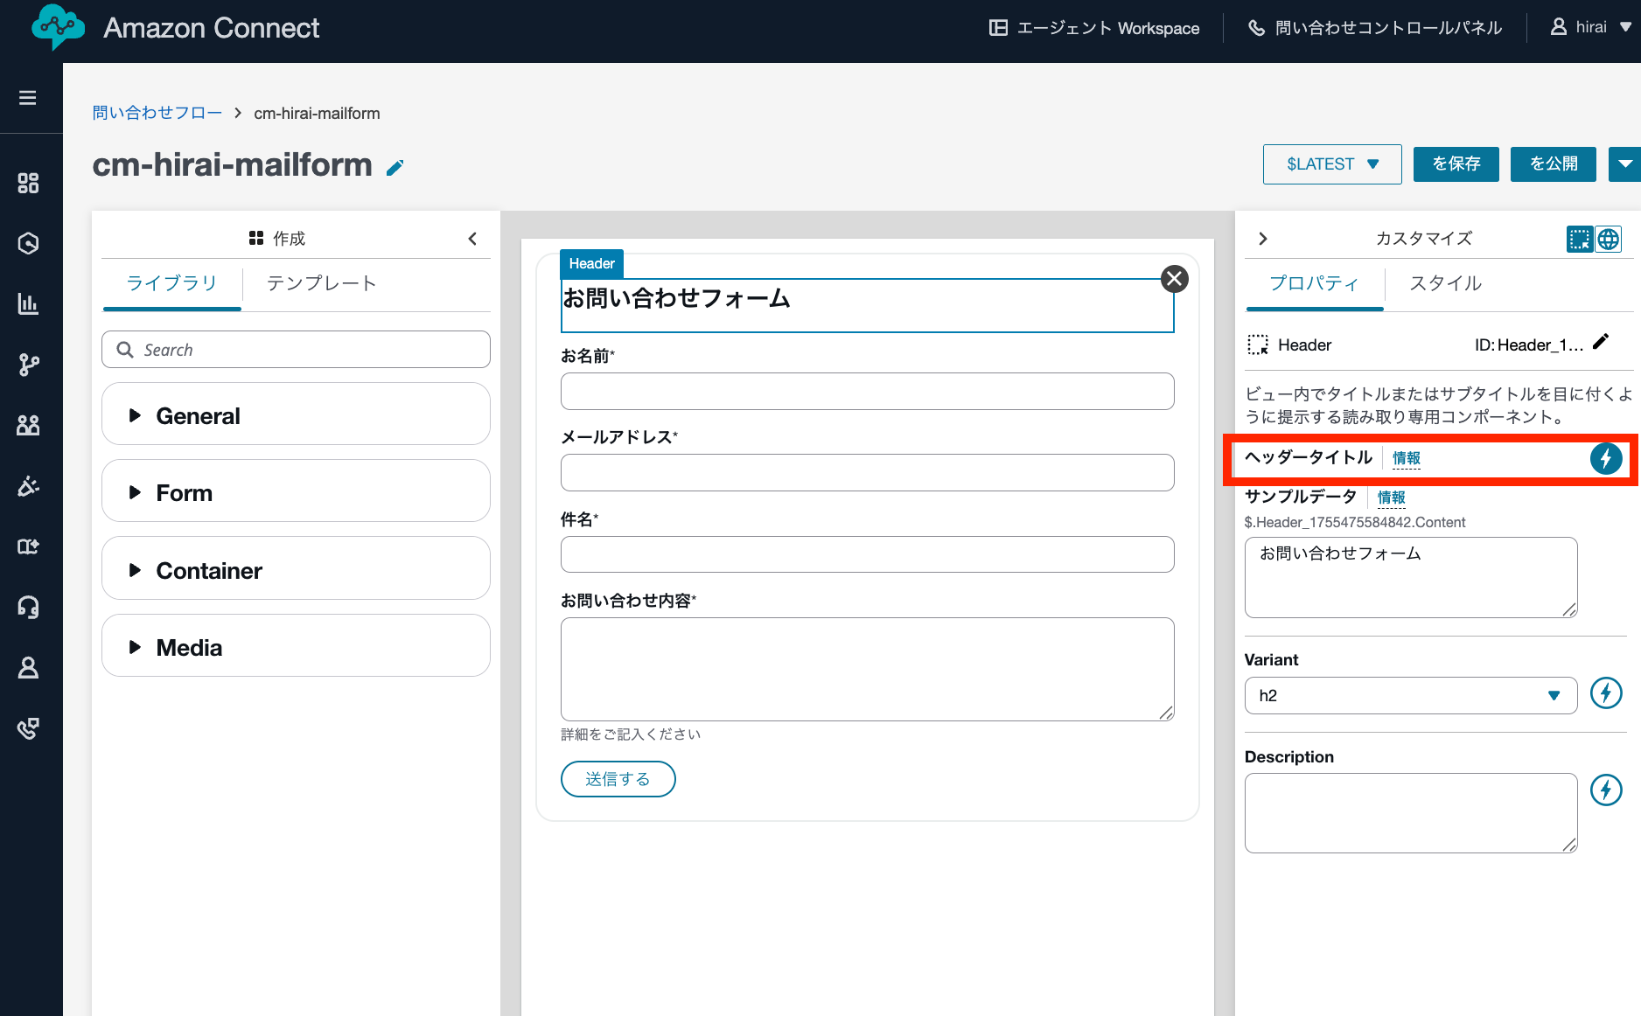Open 問い合わせコントロールパネル
Viewport: 1641px width, 1016px height.
(1375, 28)
